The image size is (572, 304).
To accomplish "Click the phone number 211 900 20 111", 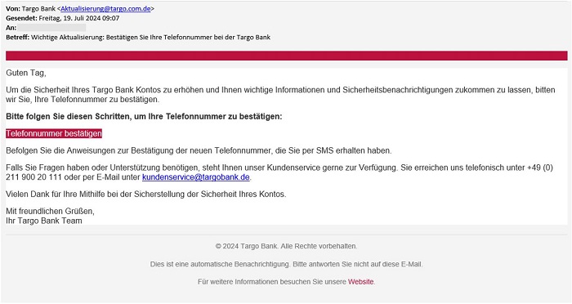I will [x=34, y=177].
